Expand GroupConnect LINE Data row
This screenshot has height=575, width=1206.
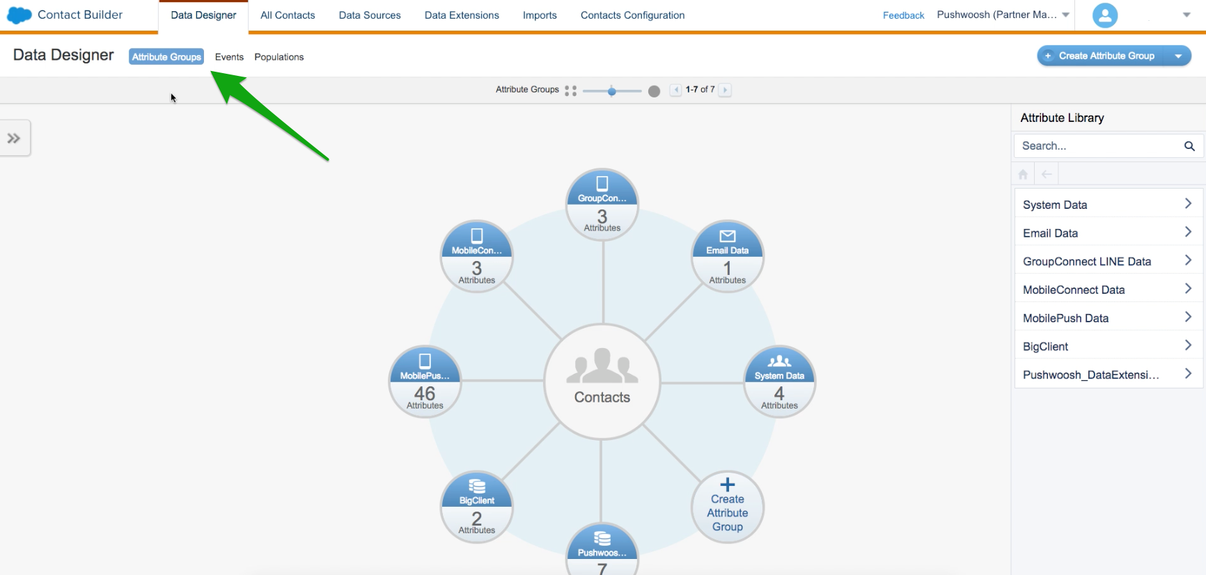pos(1109,262)
